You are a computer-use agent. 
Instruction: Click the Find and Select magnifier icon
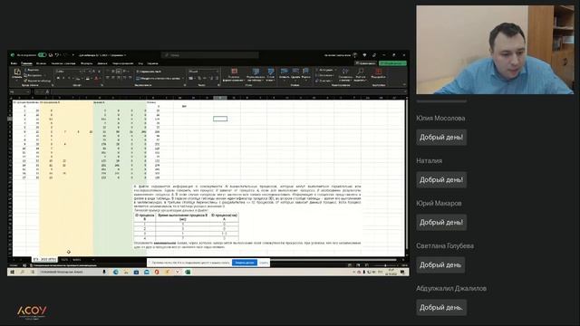(x=361, y=71)
